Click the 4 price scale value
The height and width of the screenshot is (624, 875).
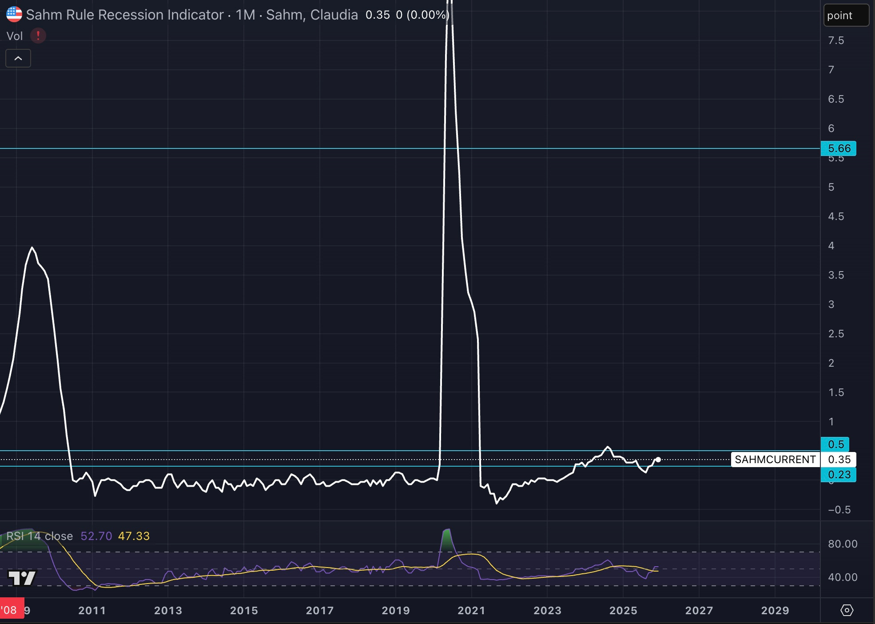(831, 246)
